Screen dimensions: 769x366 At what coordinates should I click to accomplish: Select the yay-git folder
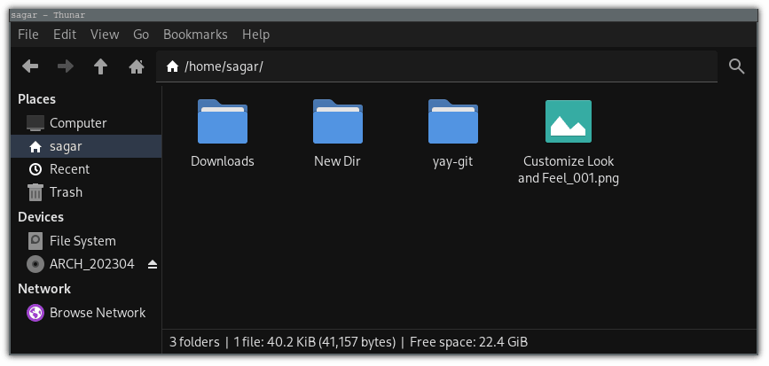coord(453,122)
